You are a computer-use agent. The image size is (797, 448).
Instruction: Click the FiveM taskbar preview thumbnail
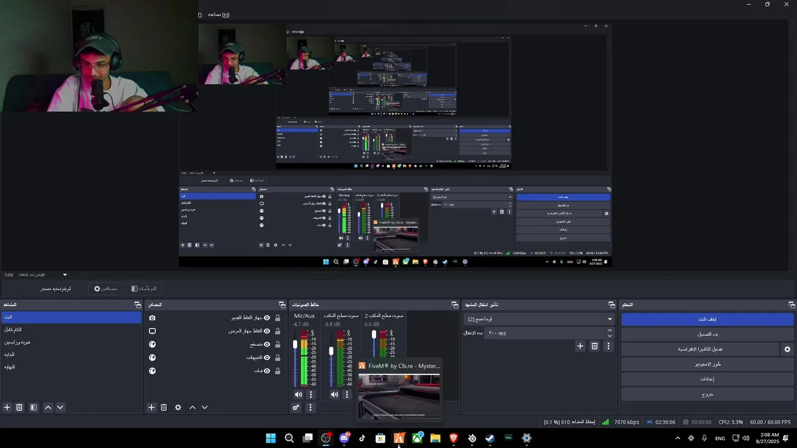click(399, 396)
